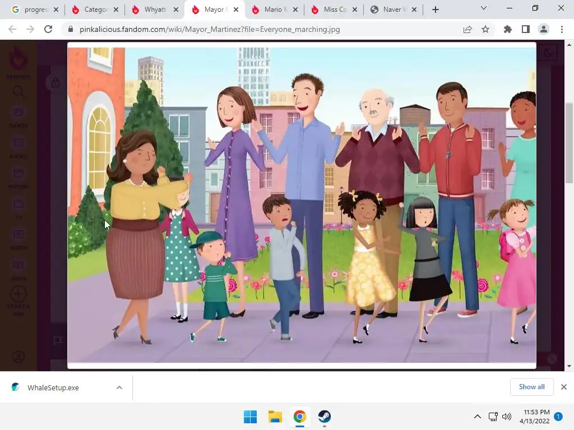This screenshot has width=574, height=430.
Task: Click the network tray icon
Action: pyautogui.click(x=493, y=417)
